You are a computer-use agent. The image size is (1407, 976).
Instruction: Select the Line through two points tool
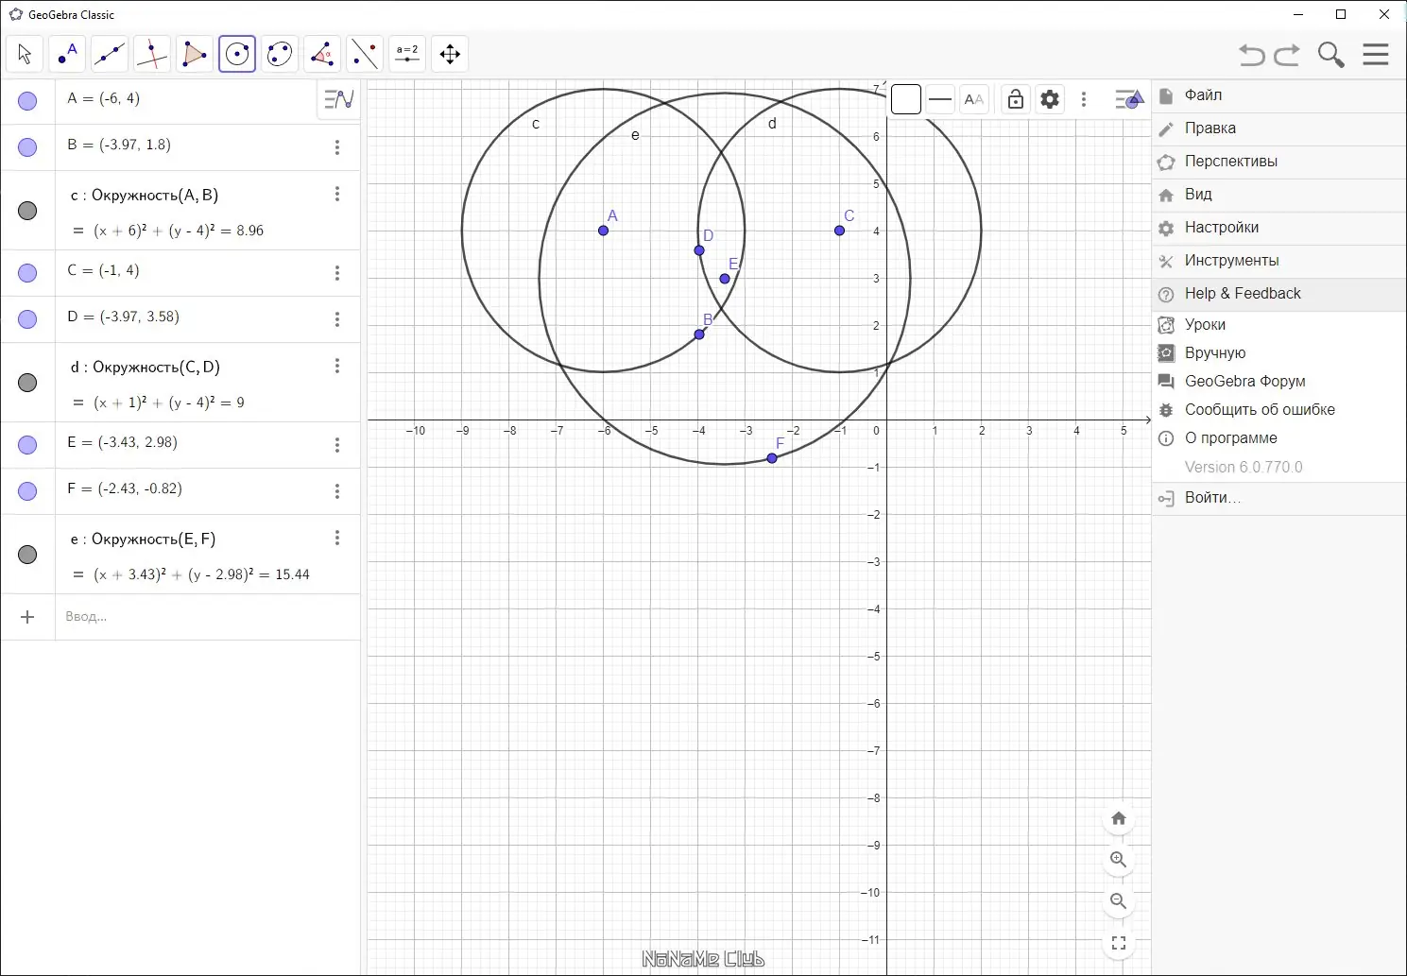click(110, 54)
